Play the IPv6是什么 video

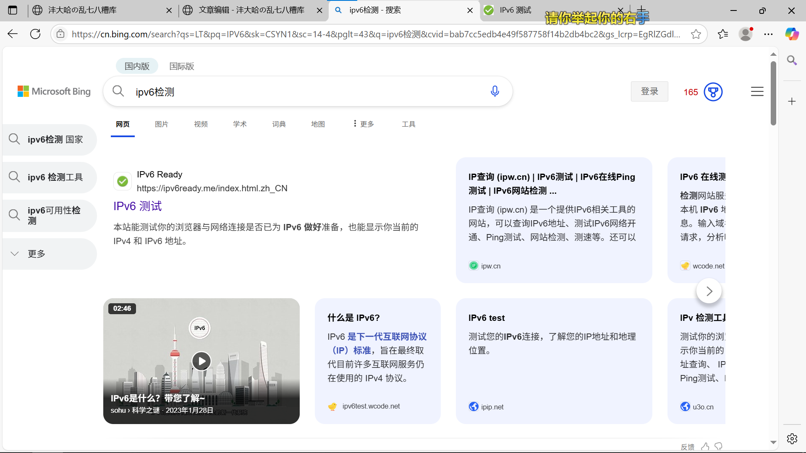201,361
